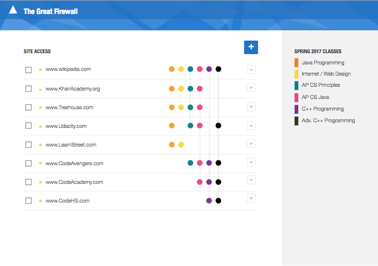Click the yellow dot in KhanAcademy row
Viewport: 378px width, 266px height.
[181, 89]
